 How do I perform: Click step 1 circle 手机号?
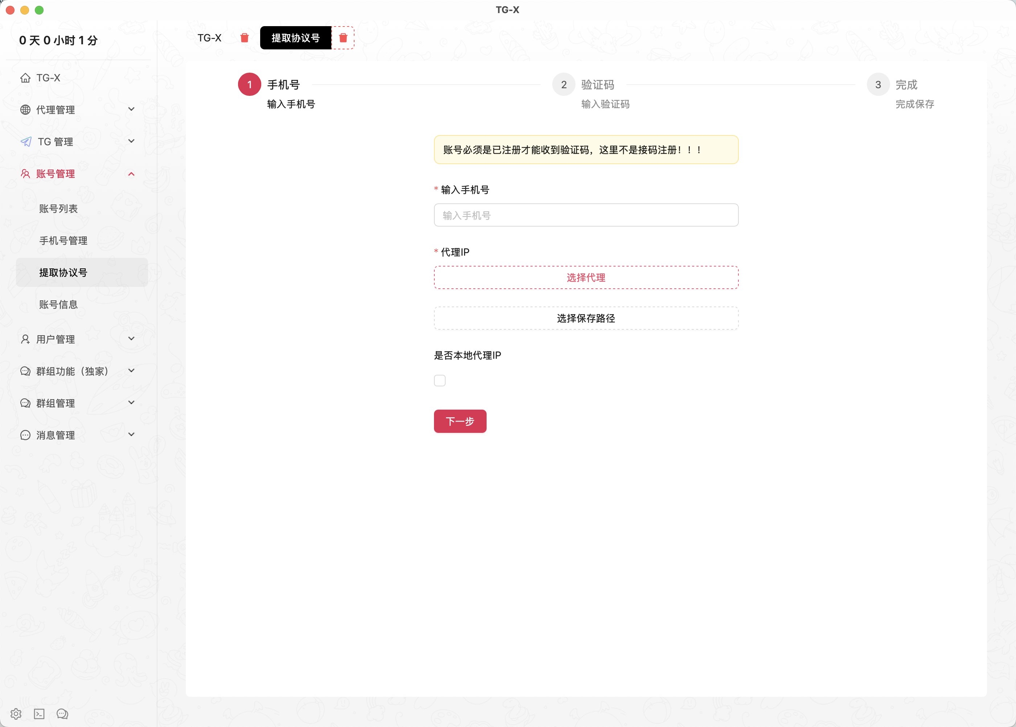pos(250,84)
